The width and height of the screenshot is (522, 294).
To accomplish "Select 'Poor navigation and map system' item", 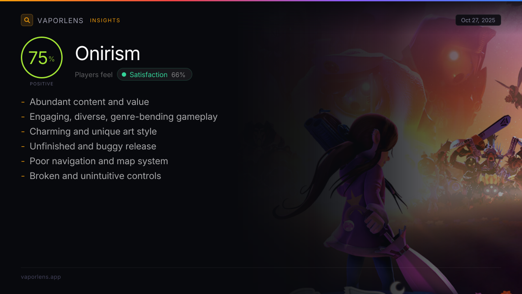I will coord(99,161).
